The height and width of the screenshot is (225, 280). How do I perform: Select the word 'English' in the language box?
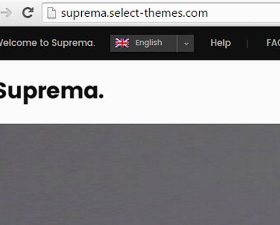148,43
